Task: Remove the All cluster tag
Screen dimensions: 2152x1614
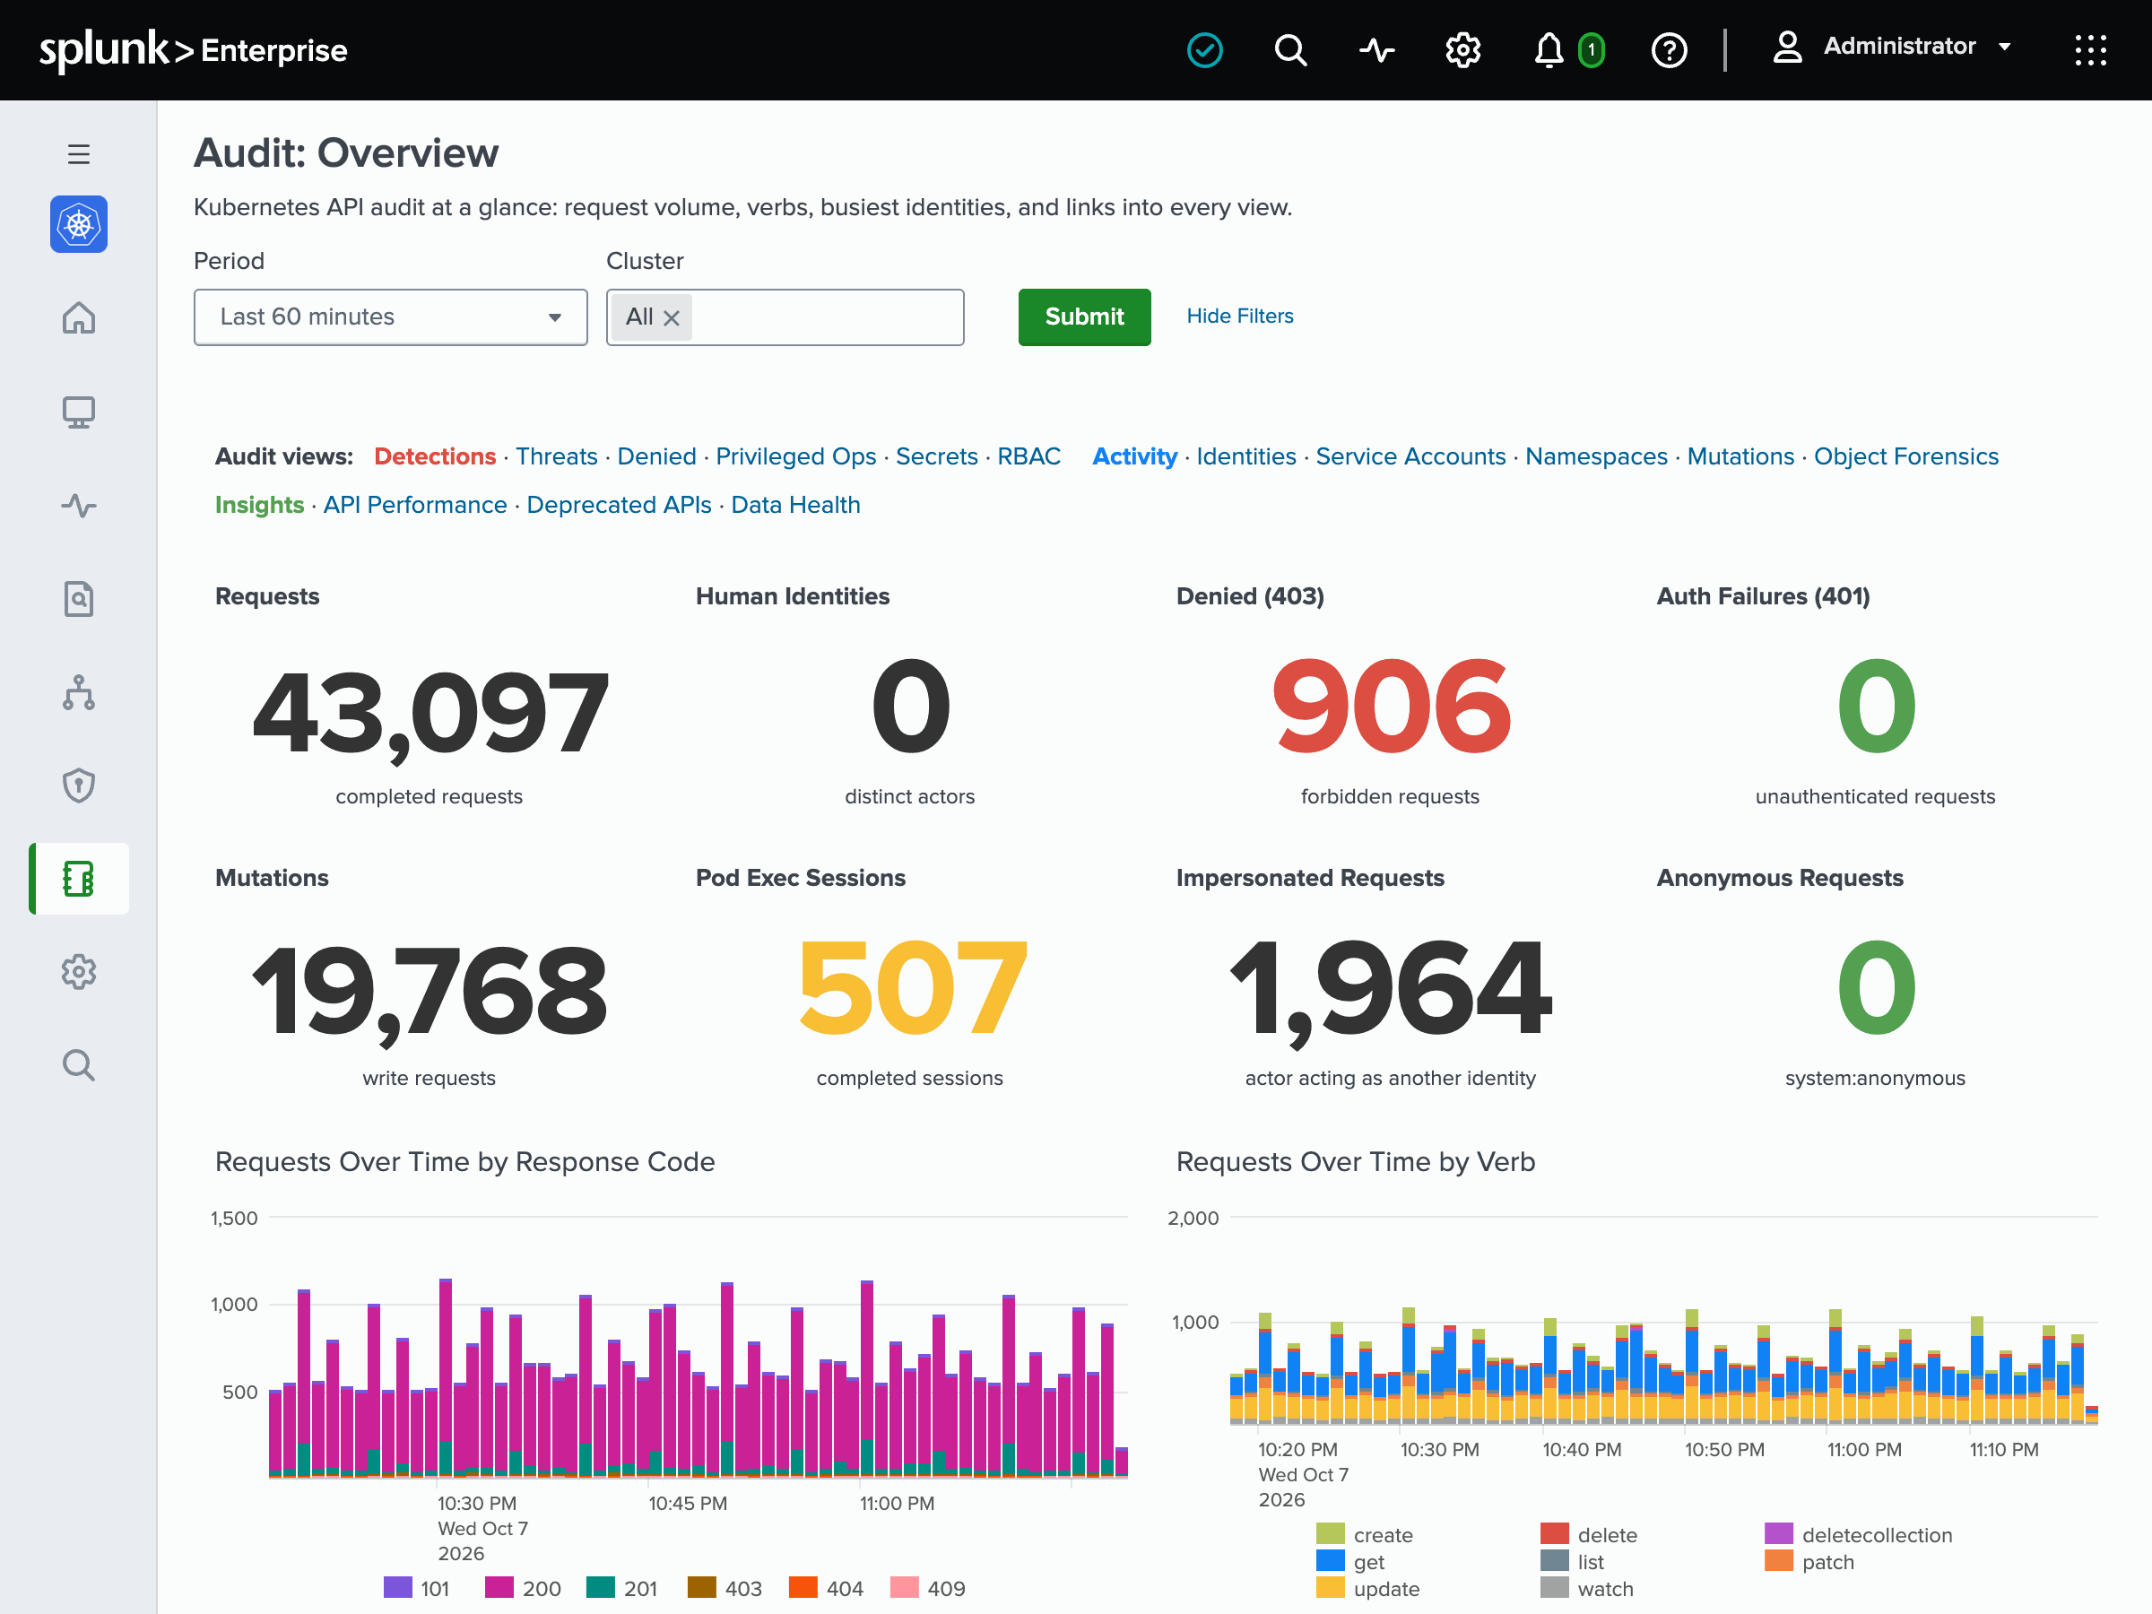Action: click(672, 318)
